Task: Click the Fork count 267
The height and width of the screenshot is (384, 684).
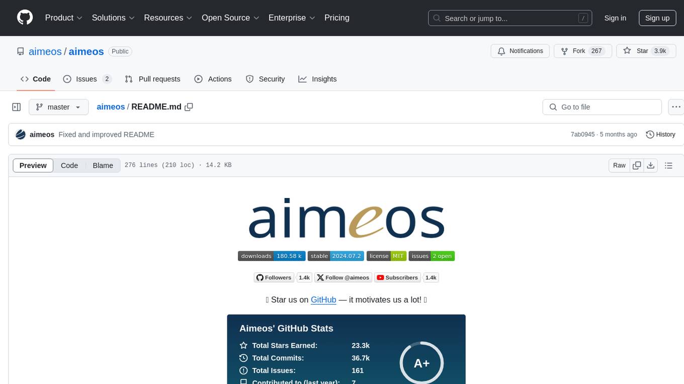Action: [596, 51]
